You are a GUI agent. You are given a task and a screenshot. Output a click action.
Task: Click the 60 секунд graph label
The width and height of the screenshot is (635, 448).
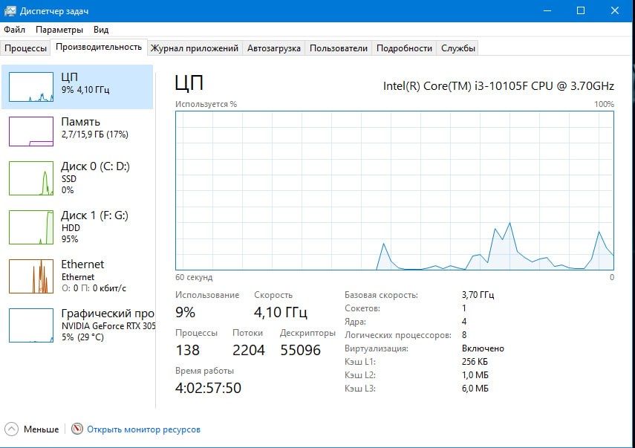pyautogui.click(x=194, y=277)
